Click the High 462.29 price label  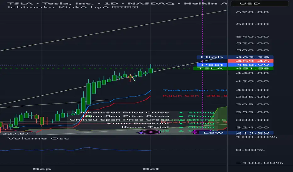click(235, 57)
